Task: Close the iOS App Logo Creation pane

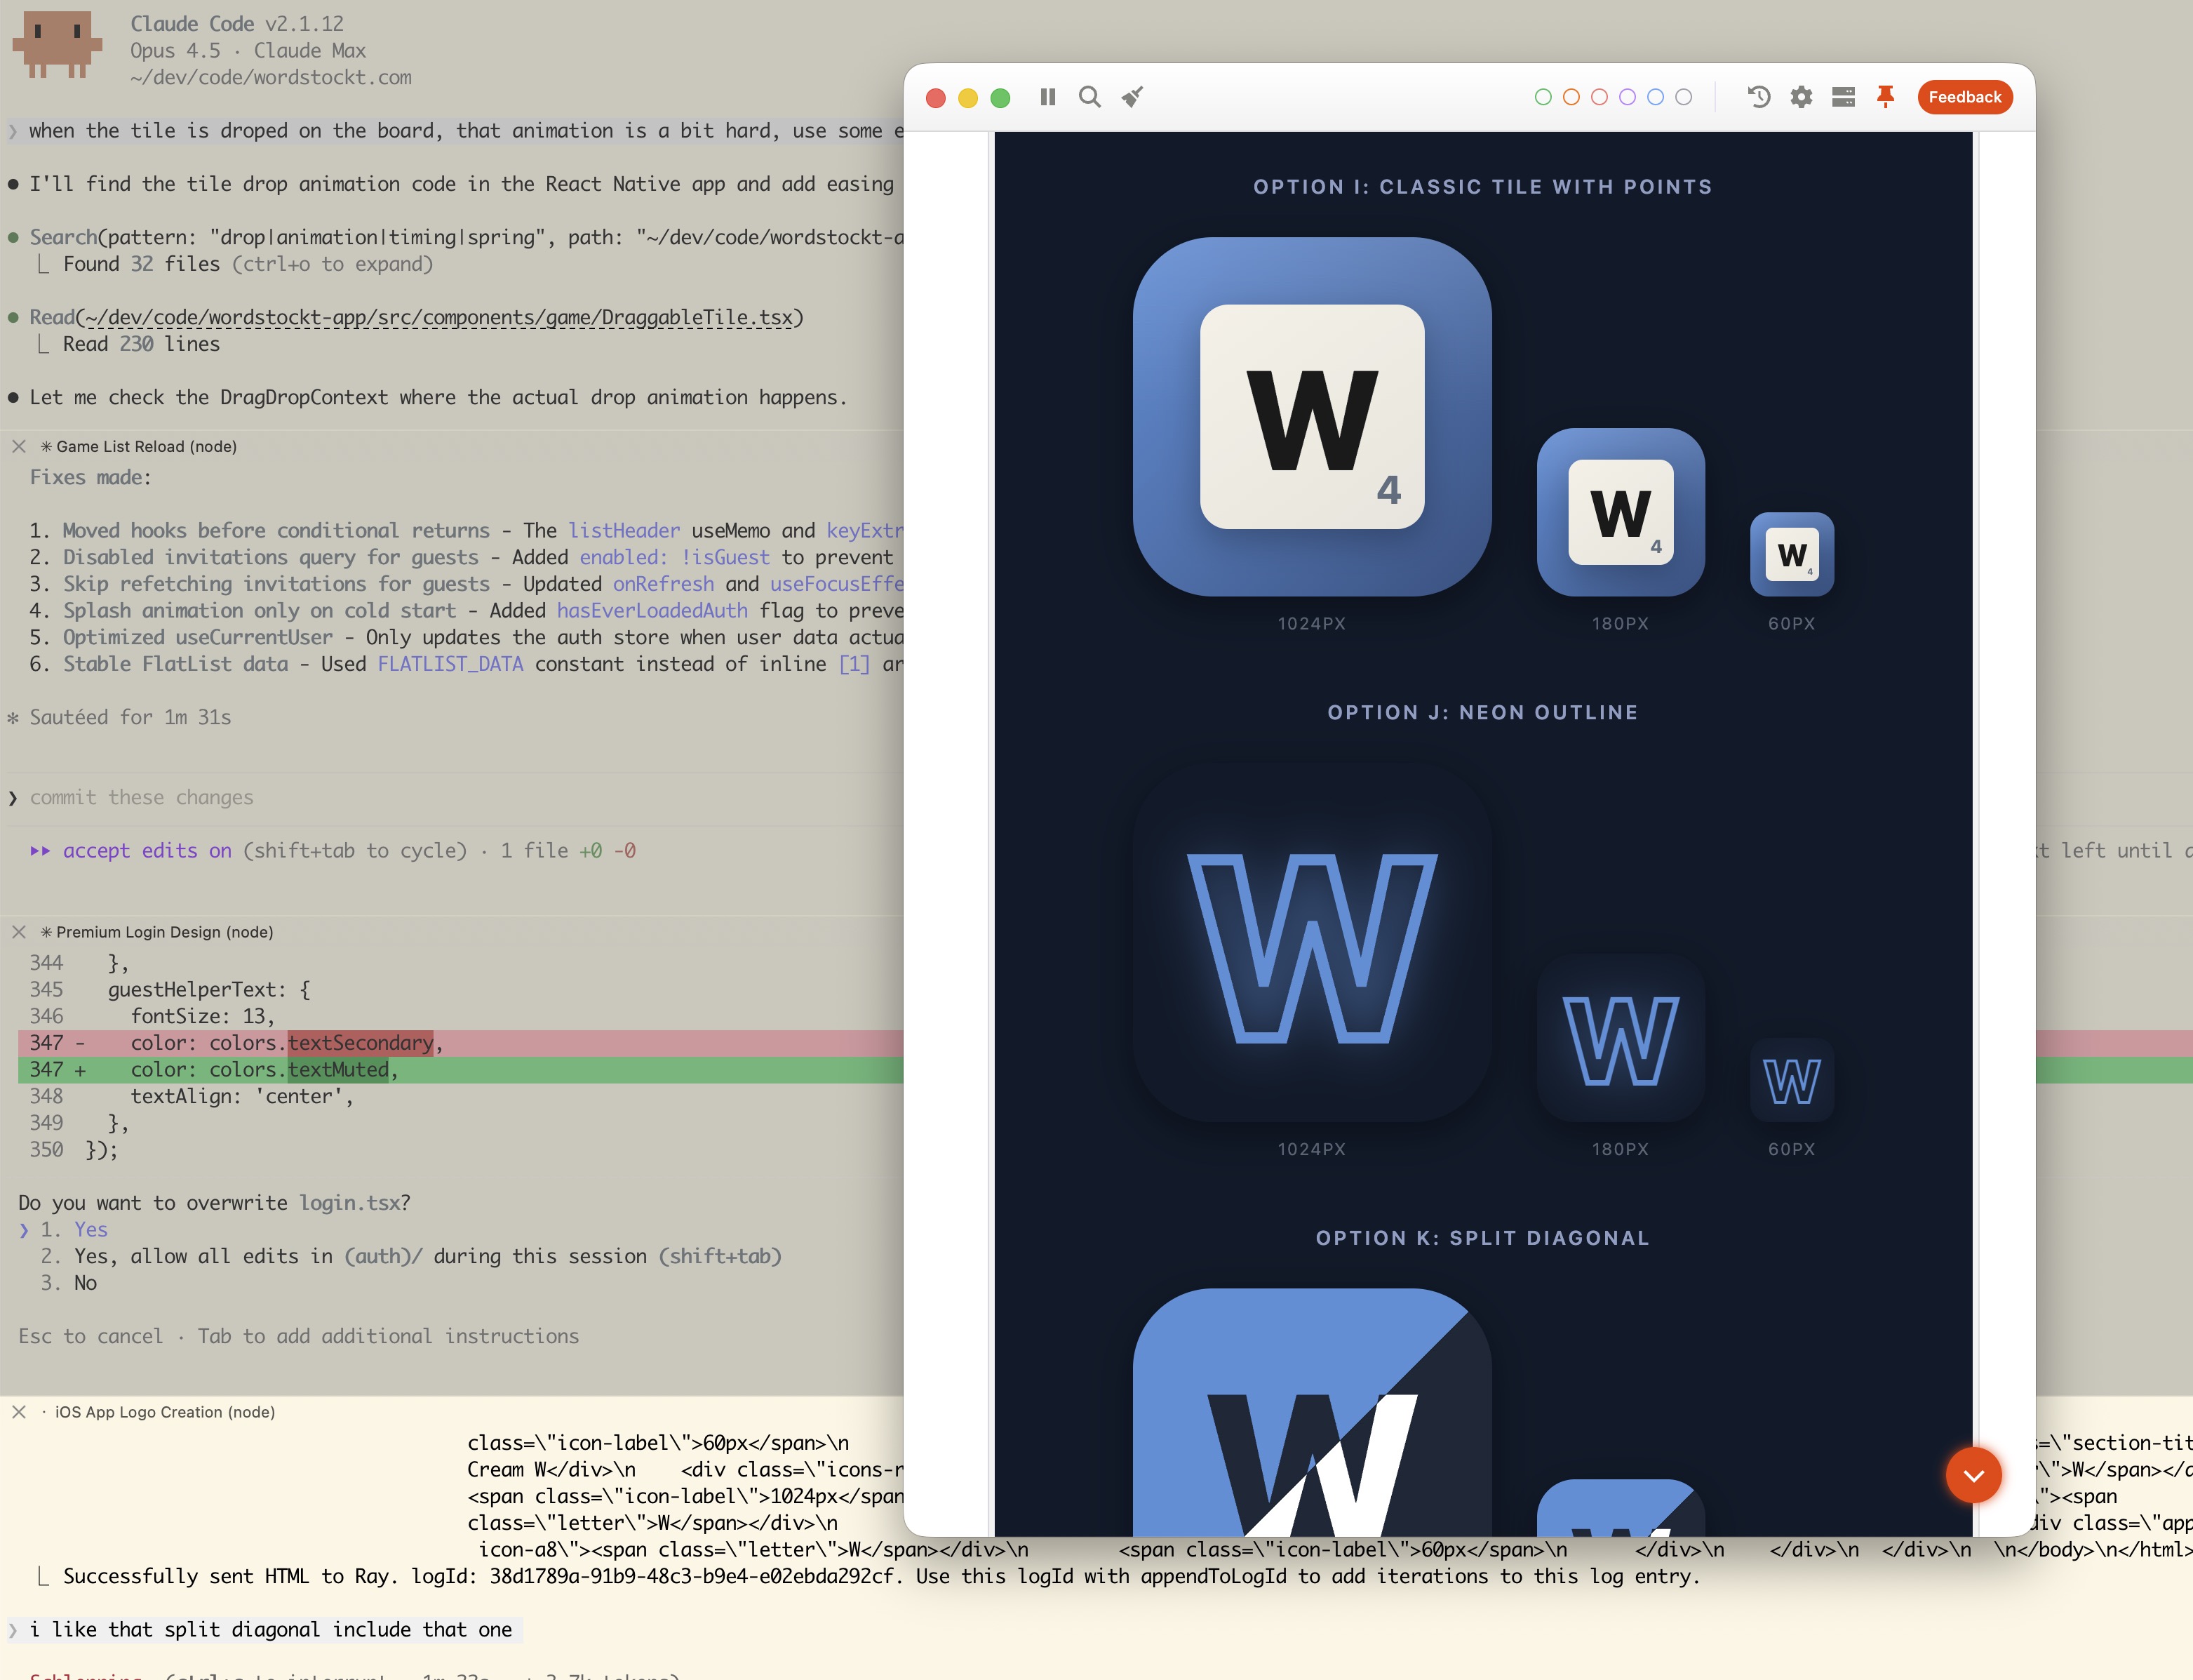Action: (x=19, y=1412)
